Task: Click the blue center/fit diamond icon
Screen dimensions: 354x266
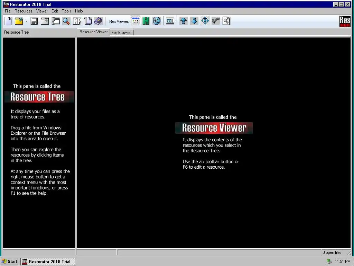Action: point(205,21)
